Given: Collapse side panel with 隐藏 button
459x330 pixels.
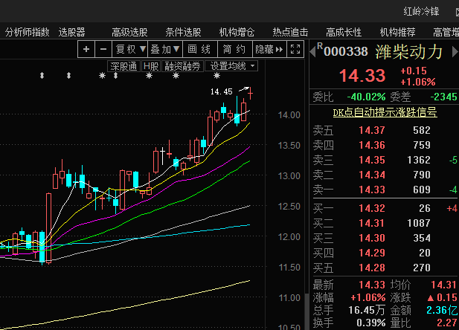Looking at the screenshot, I should (x=269, y=49).
